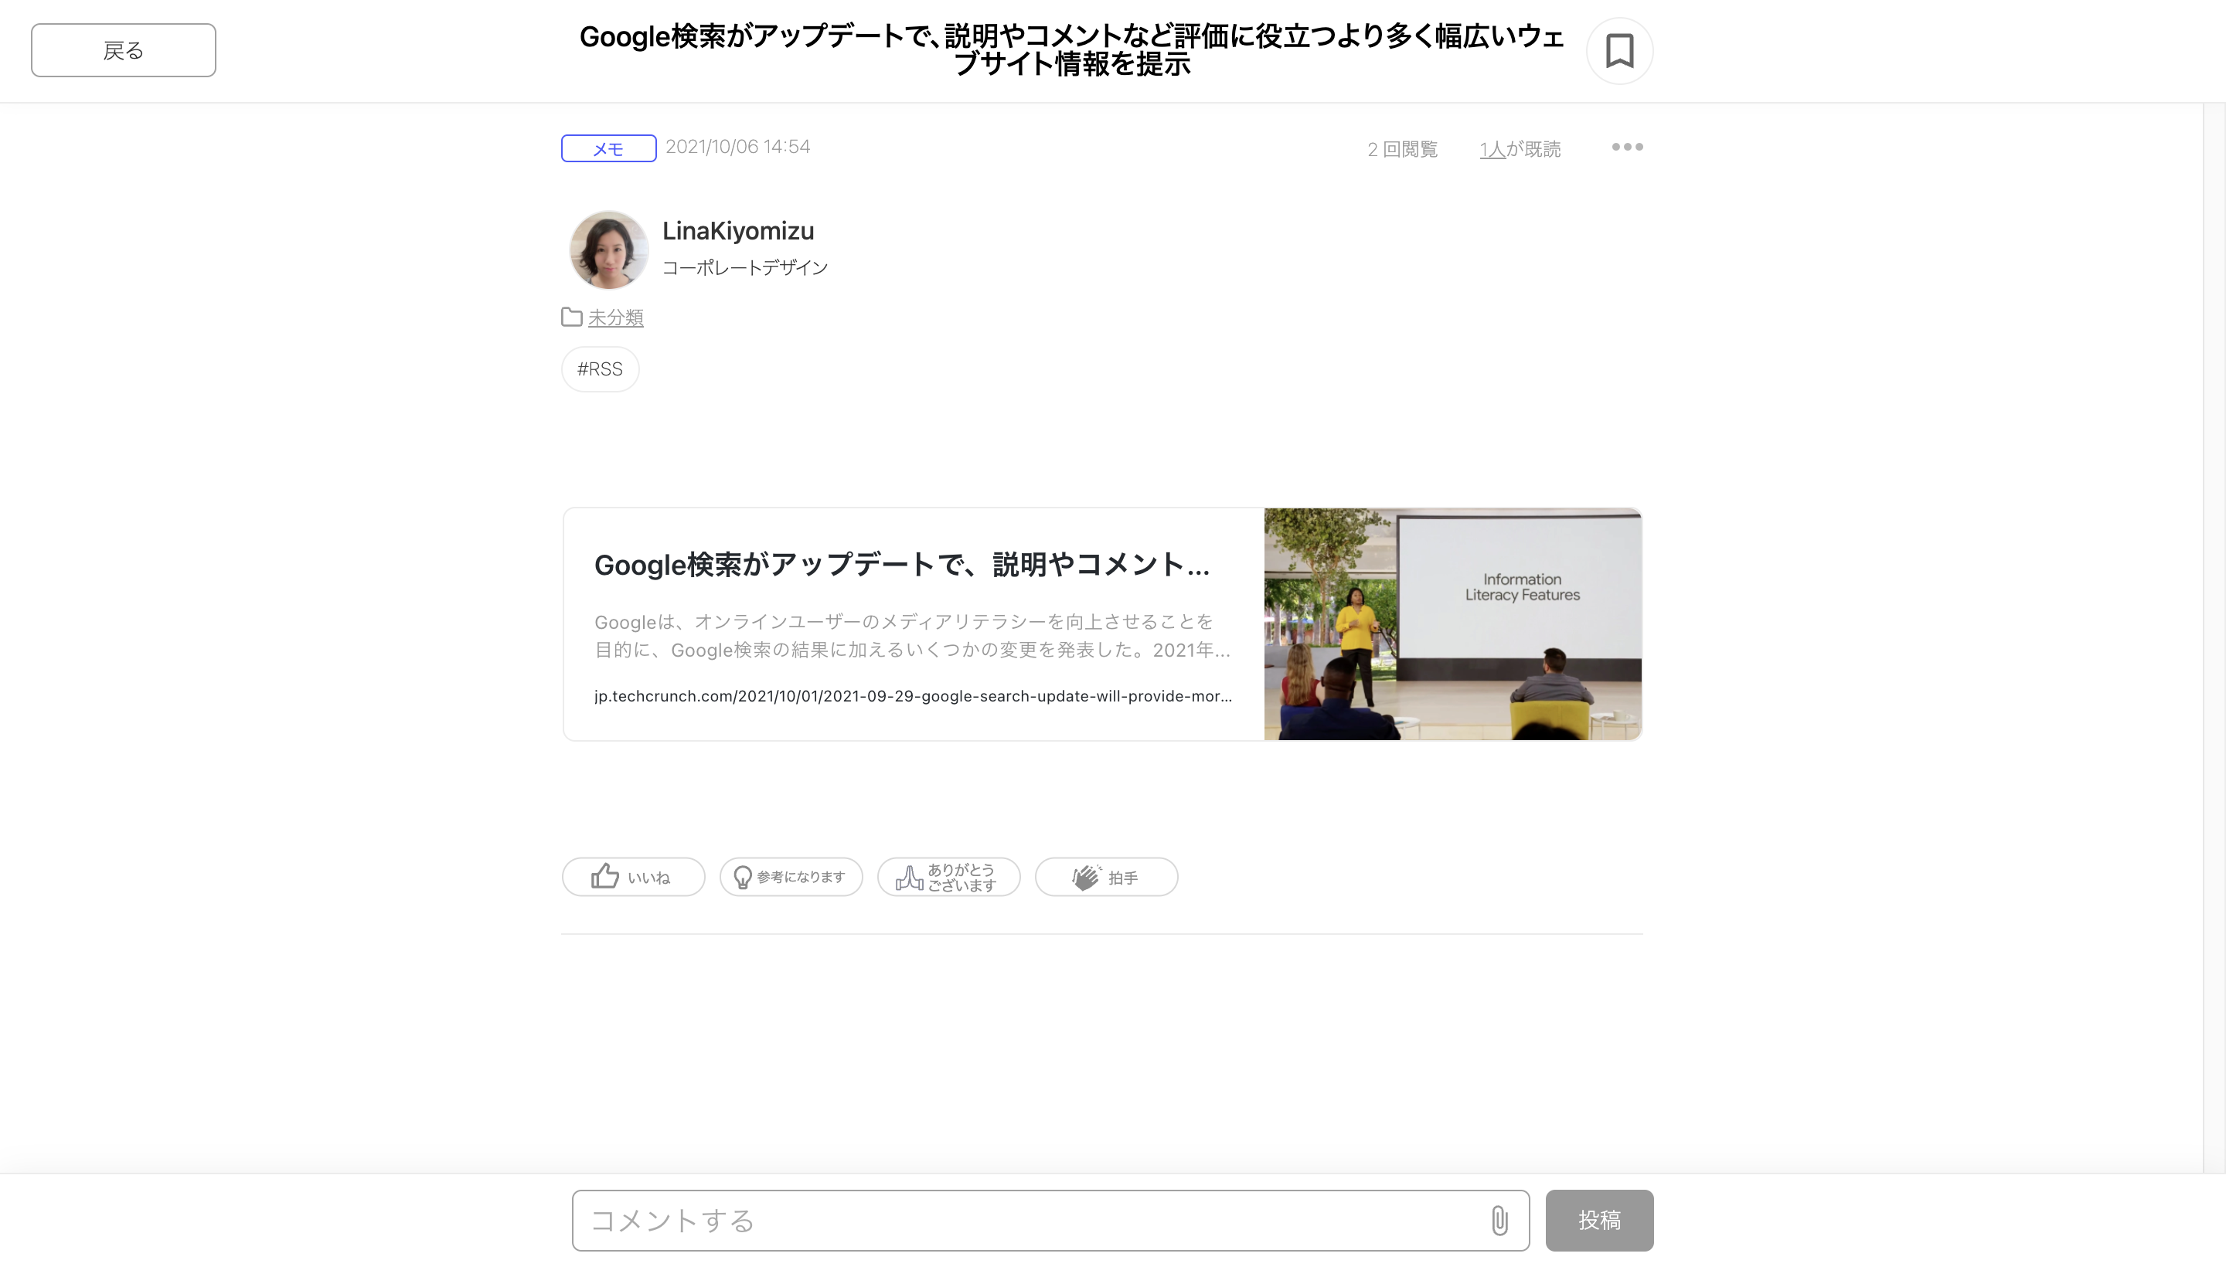Click the paperclip attachment icon
Viewport: 2226px width, 1267px height.
point(1499,1220)
